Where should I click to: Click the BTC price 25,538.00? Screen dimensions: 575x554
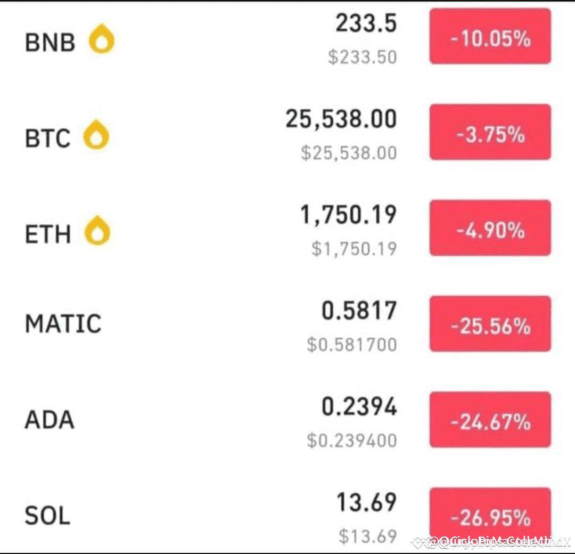coord(341,119)
